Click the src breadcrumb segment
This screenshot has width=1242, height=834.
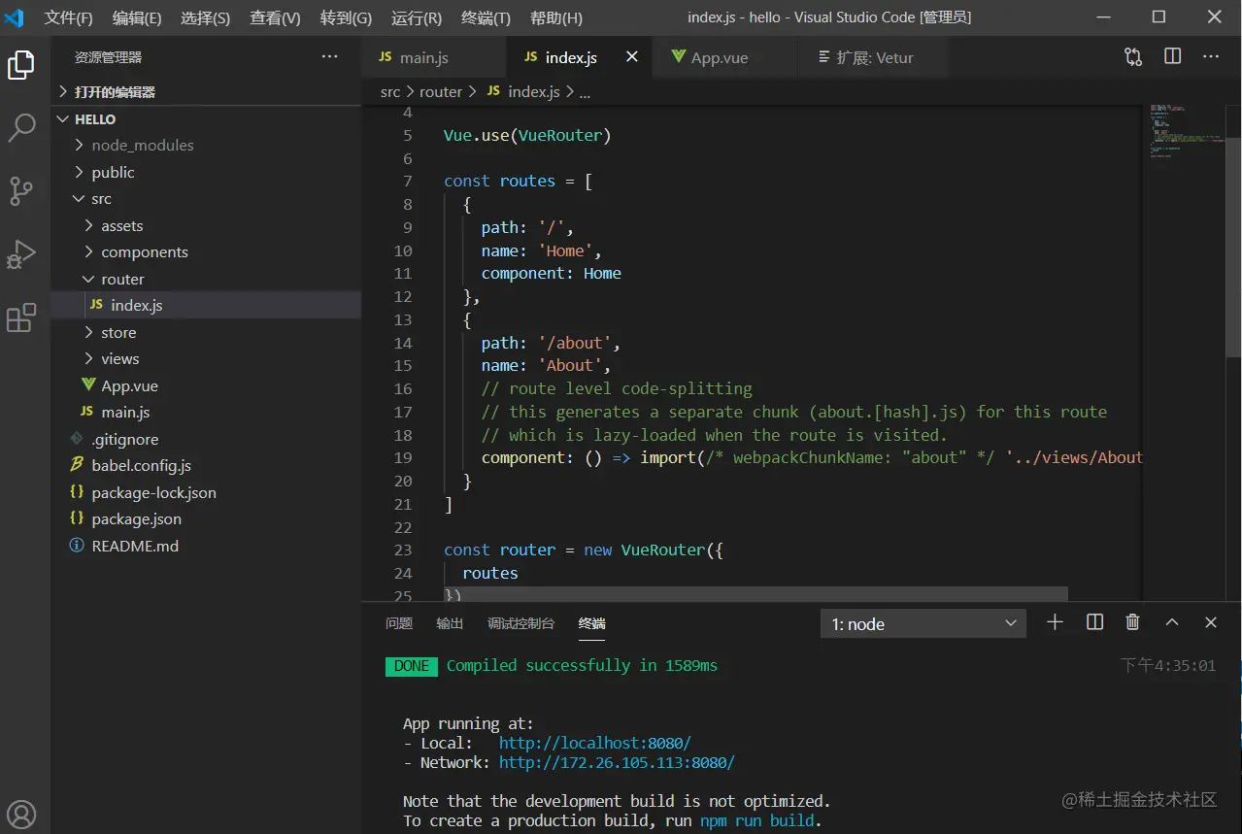390,91
